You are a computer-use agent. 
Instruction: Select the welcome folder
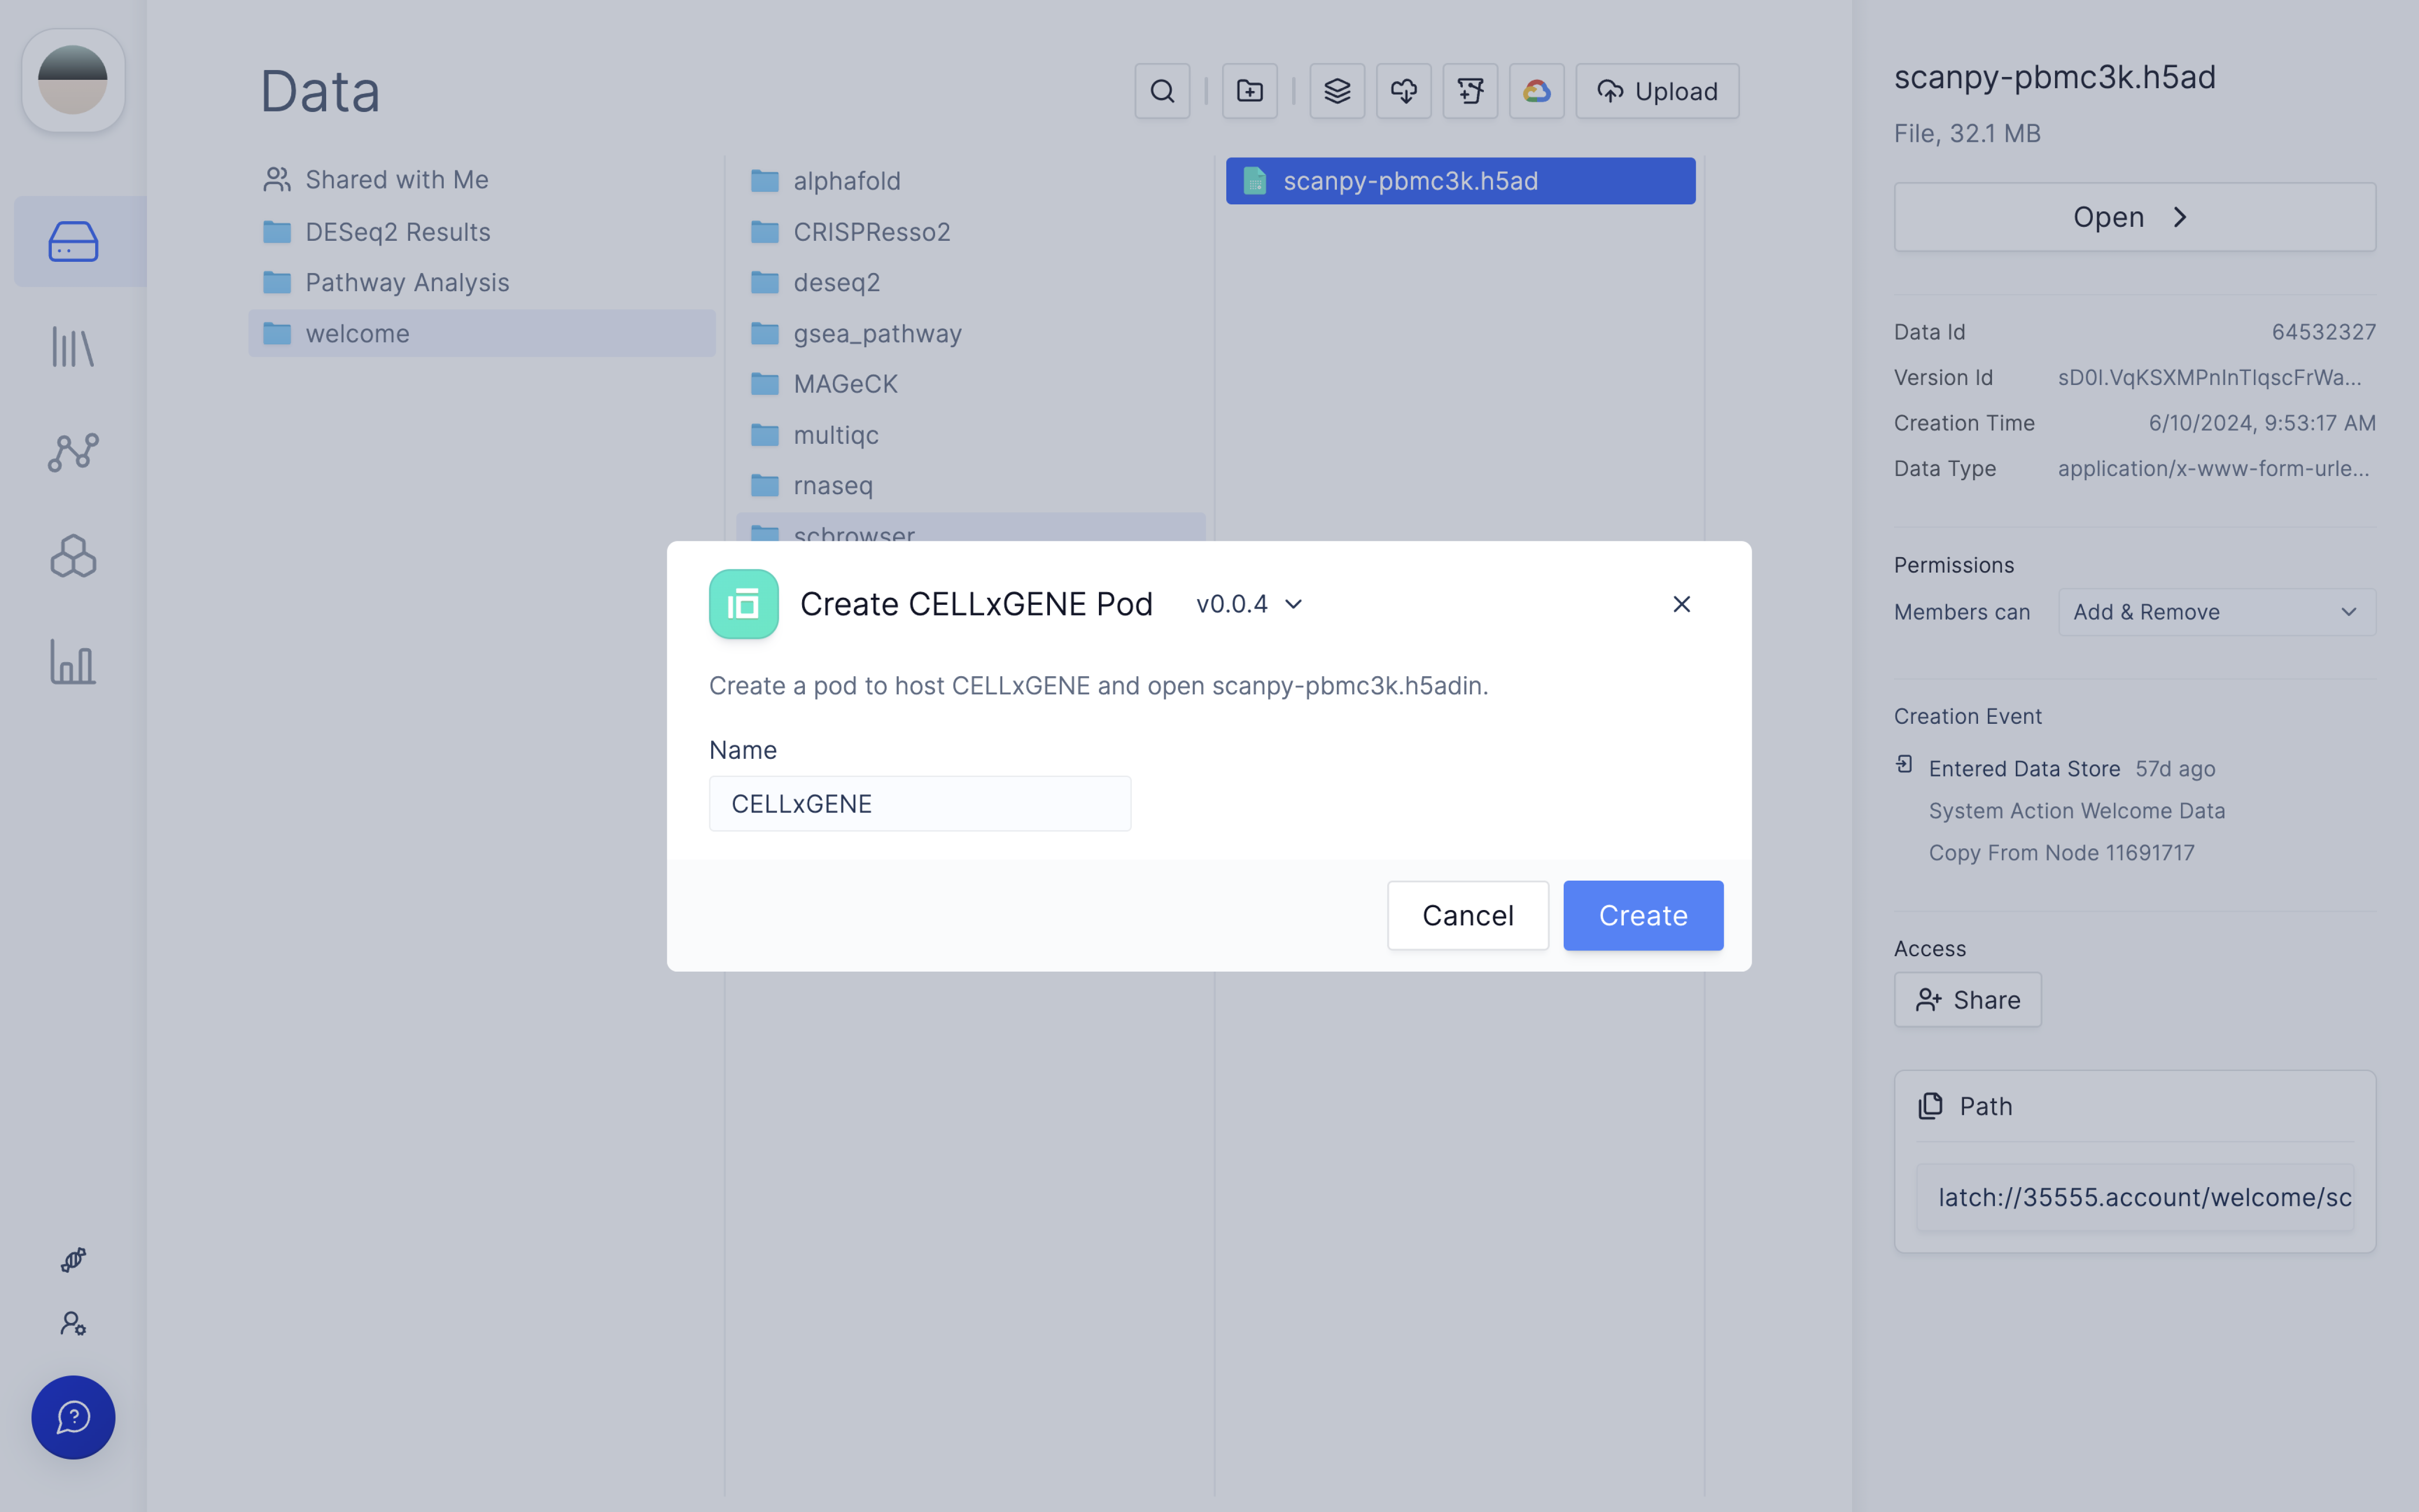point(482,333)
